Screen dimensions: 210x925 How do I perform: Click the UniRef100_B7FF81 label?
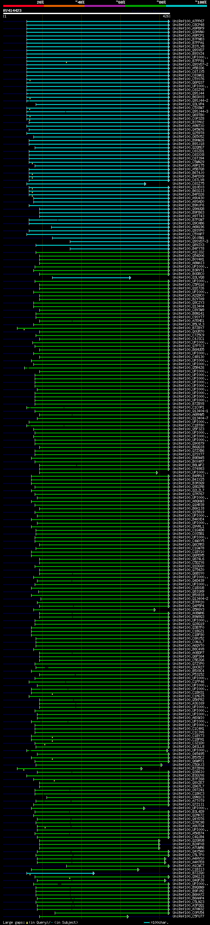[188, 61]
